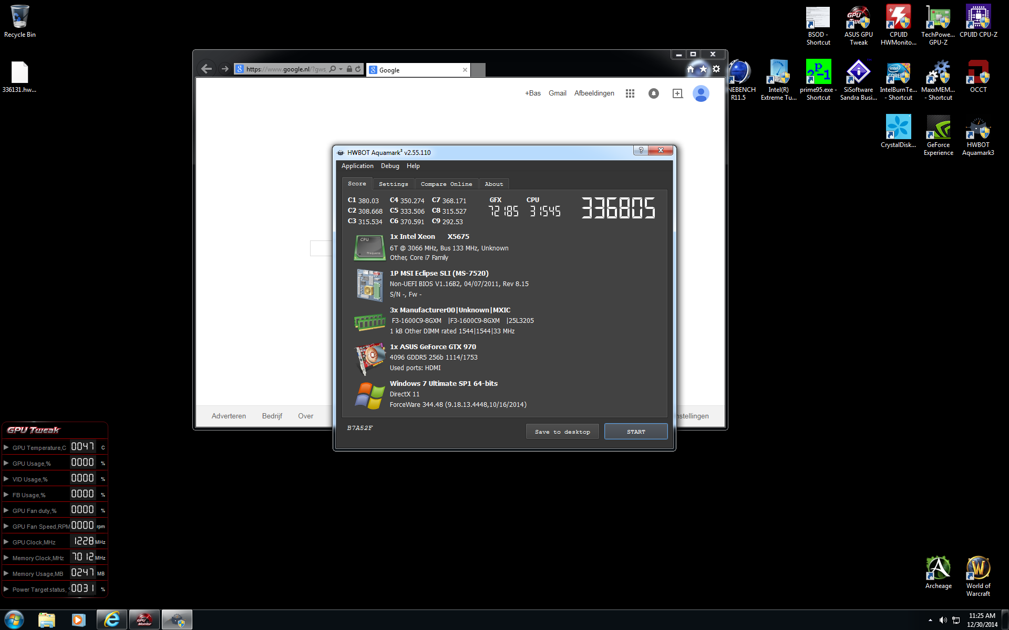Expand VID Usage row in GPU Tweak

pyautogui.click(x=6, y=479)
